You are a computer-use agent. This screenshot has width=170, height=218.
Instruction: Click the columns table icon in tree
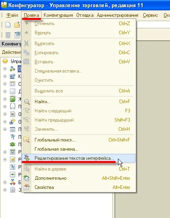[12, 84]
